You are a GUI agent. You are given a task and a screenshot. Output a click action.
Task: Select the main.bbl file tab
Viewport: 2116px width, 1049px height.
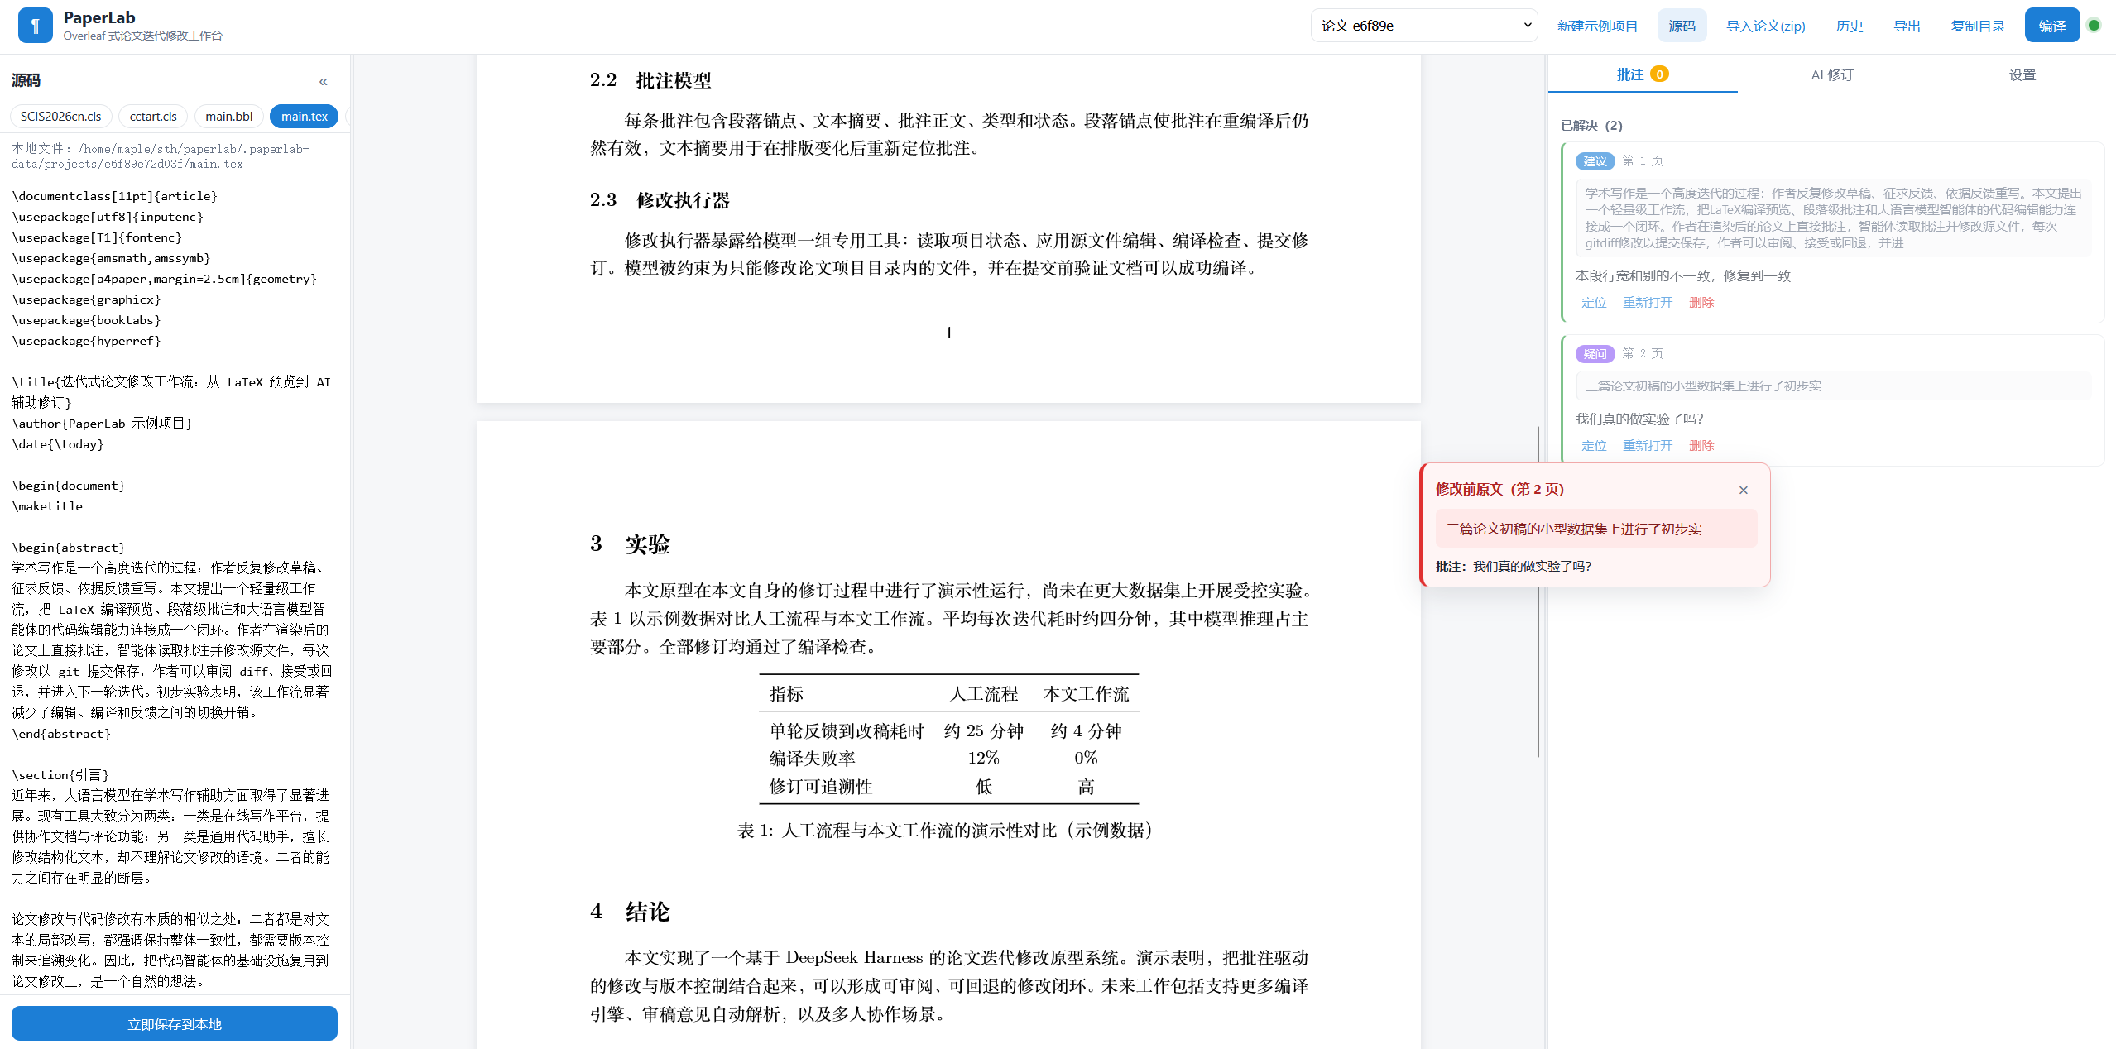click(x=229, y=117)
